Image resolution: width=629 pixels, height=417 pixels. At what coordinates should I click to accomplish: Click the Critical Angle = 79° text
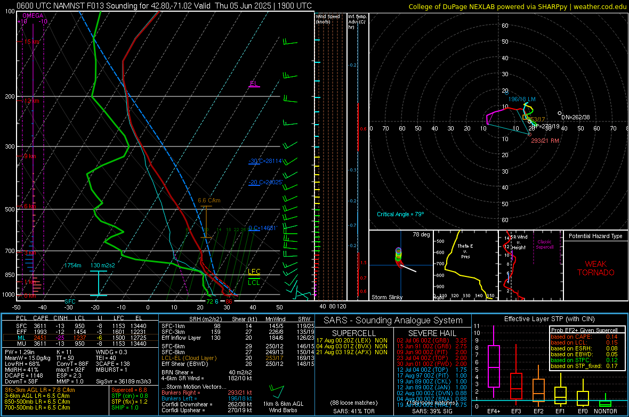click(x=400, y=214)
